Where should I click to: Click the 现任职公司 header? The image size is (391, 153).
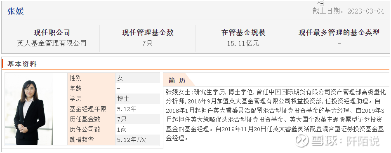click(x=52, y=32)
